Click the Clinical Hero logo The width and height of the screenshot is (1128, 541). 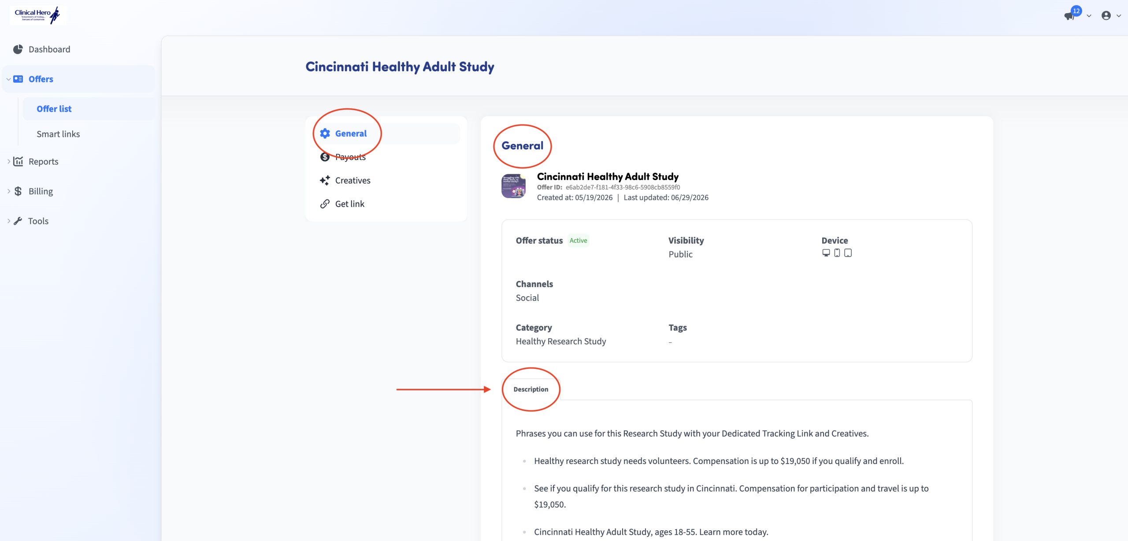[37, 15]
